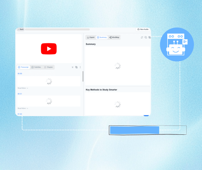202x170 pixels.
Task: Expand Read More under 00:00 segment
Action: click(x=23, y=88)
